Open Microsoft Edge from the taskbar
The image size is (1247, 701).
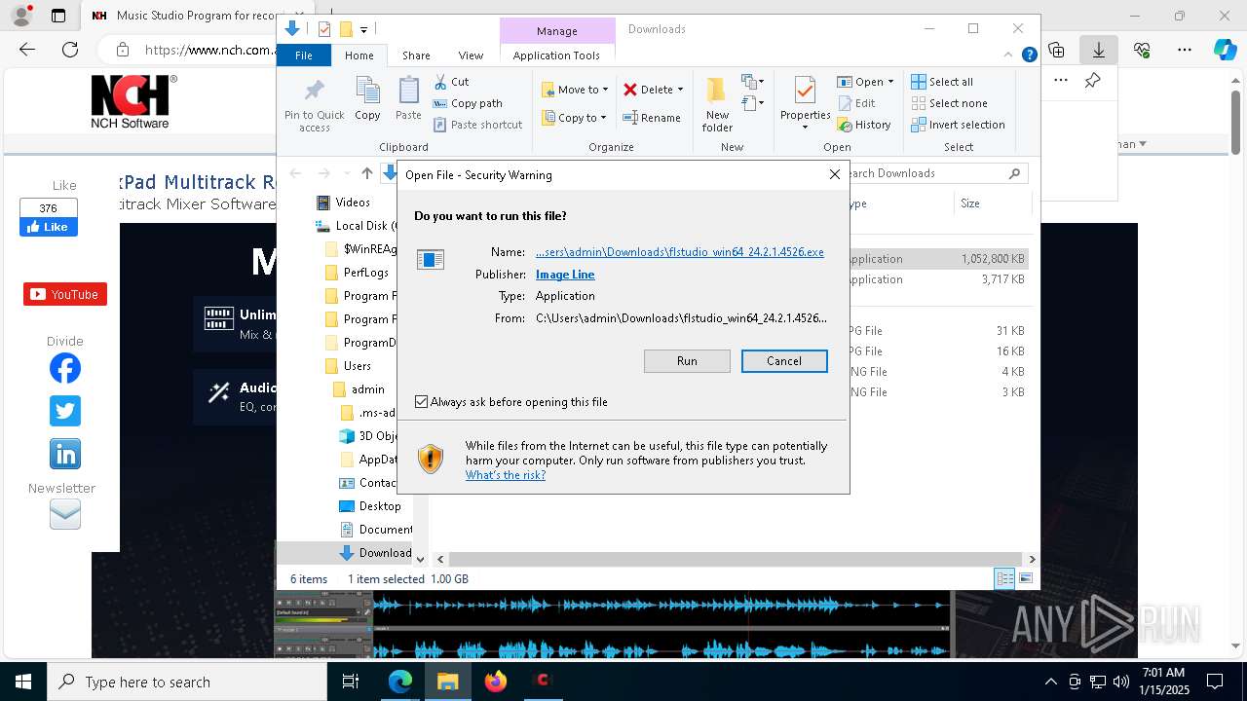pyautogui.click(x=400, y=682)
